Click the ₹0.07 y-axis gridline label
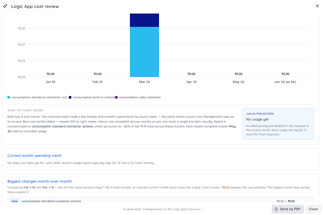This screenshot has height=215, width=323. click(x=21, y=45)
